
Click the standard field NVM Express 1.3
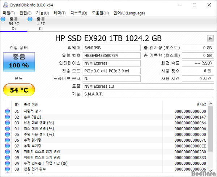148,87
